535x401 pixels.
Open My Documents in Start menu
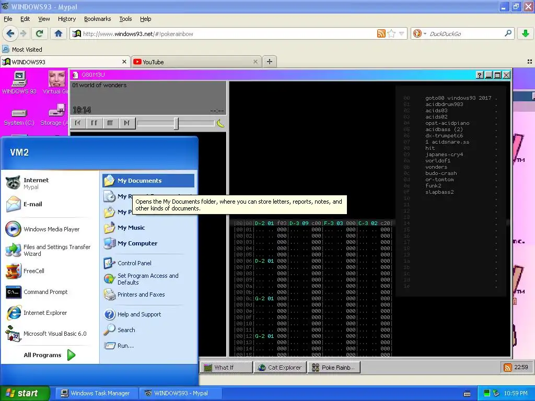pos(148,180)
